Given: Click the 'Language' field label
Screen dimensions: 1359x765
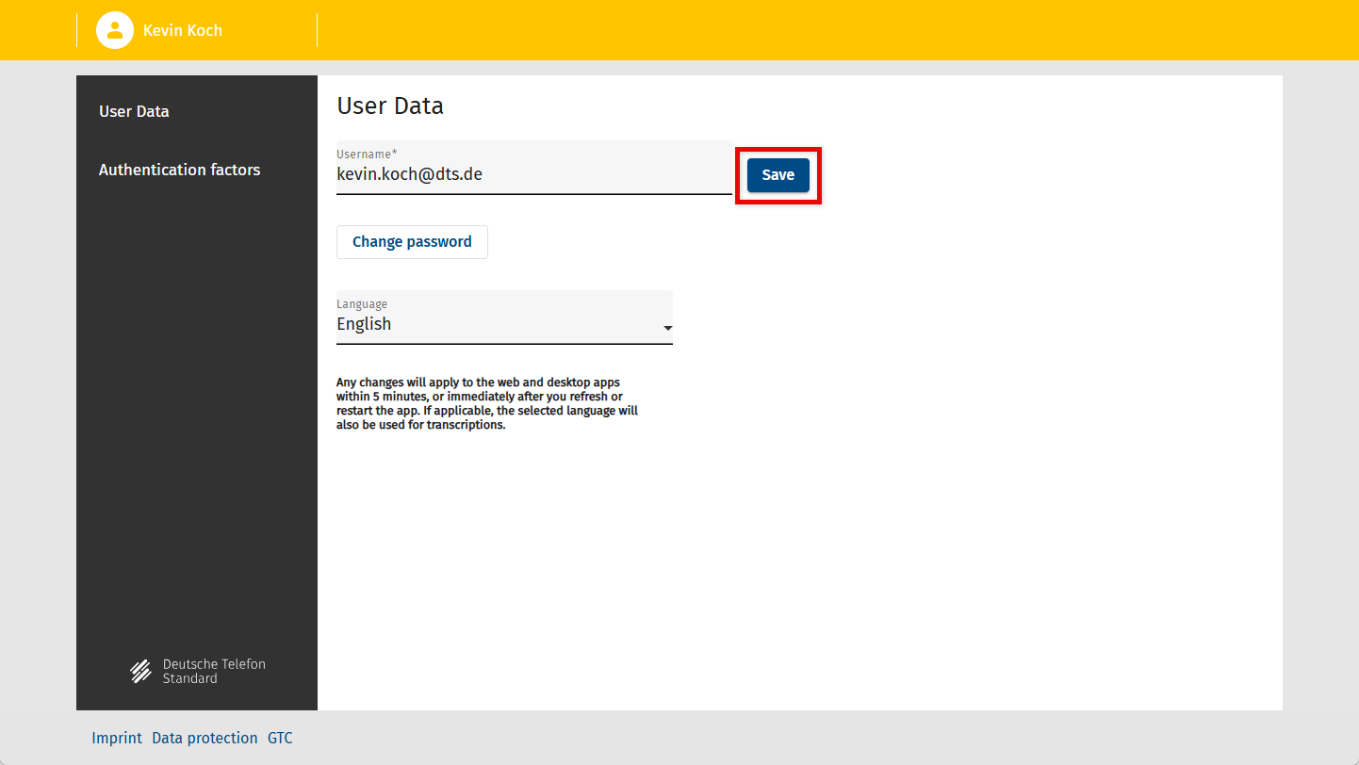Looking at the screenshot, I should [x=362, y=304].
